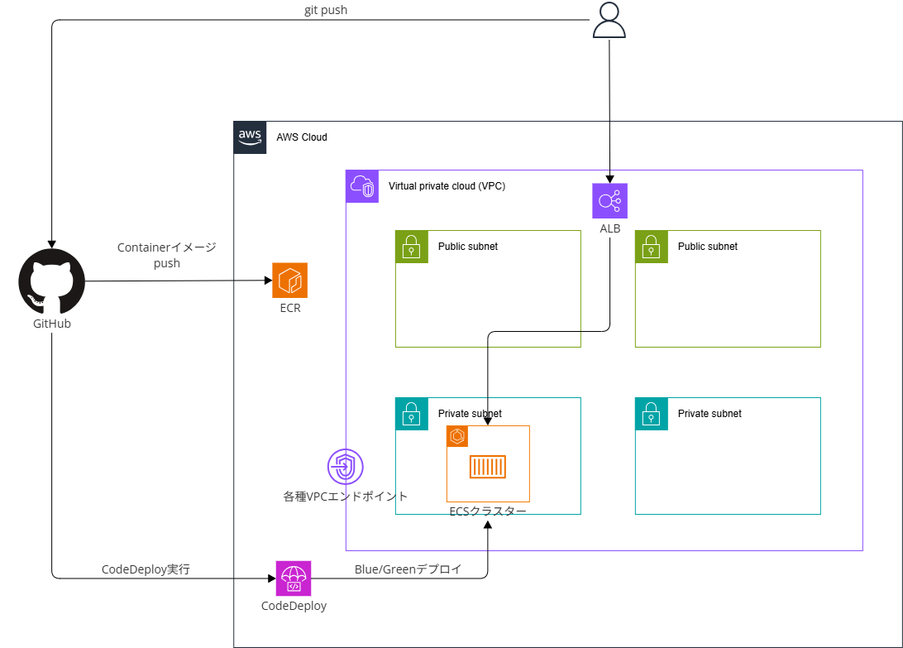Screen dimensions: 903x648
Task: Click 'Virtual private cloud (VPC)' text
Action: click(x=447, y=186)
